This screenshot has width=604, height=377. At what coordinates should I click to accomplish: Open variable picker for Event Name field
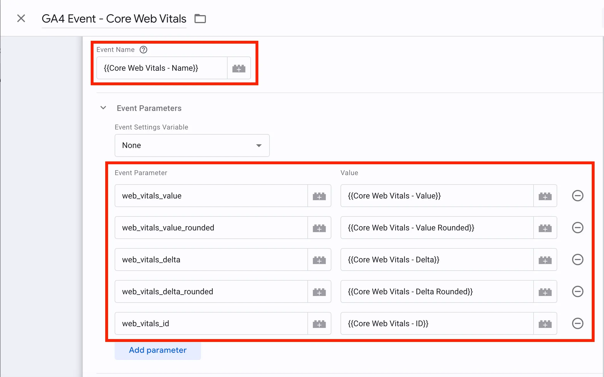click(239, 68)
